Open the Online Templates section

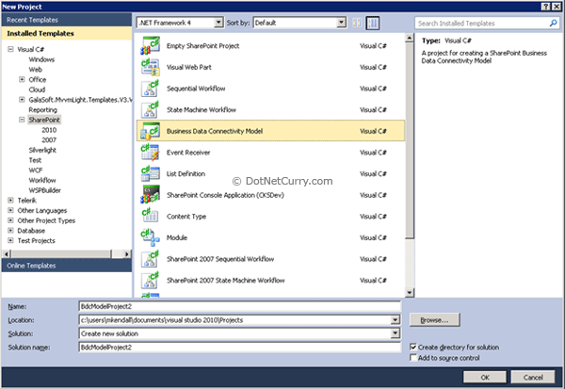[x=66, y=266]
